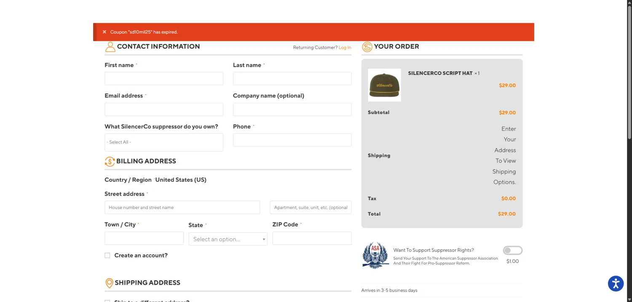Click the 'Create an account?' label

pos(141,255)
